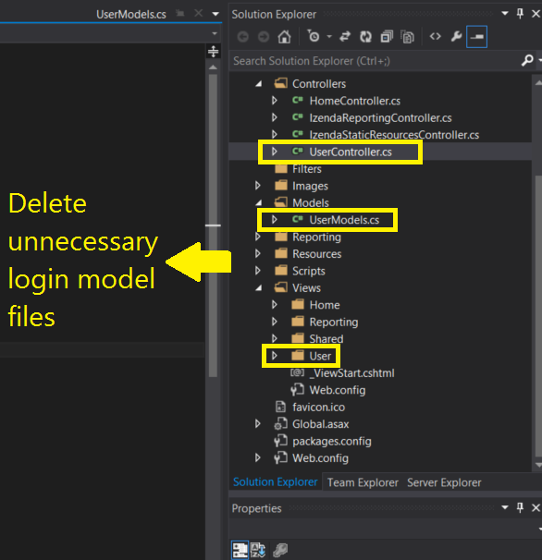Click the View Code icon
542x560 pixels.
[435, 36]
